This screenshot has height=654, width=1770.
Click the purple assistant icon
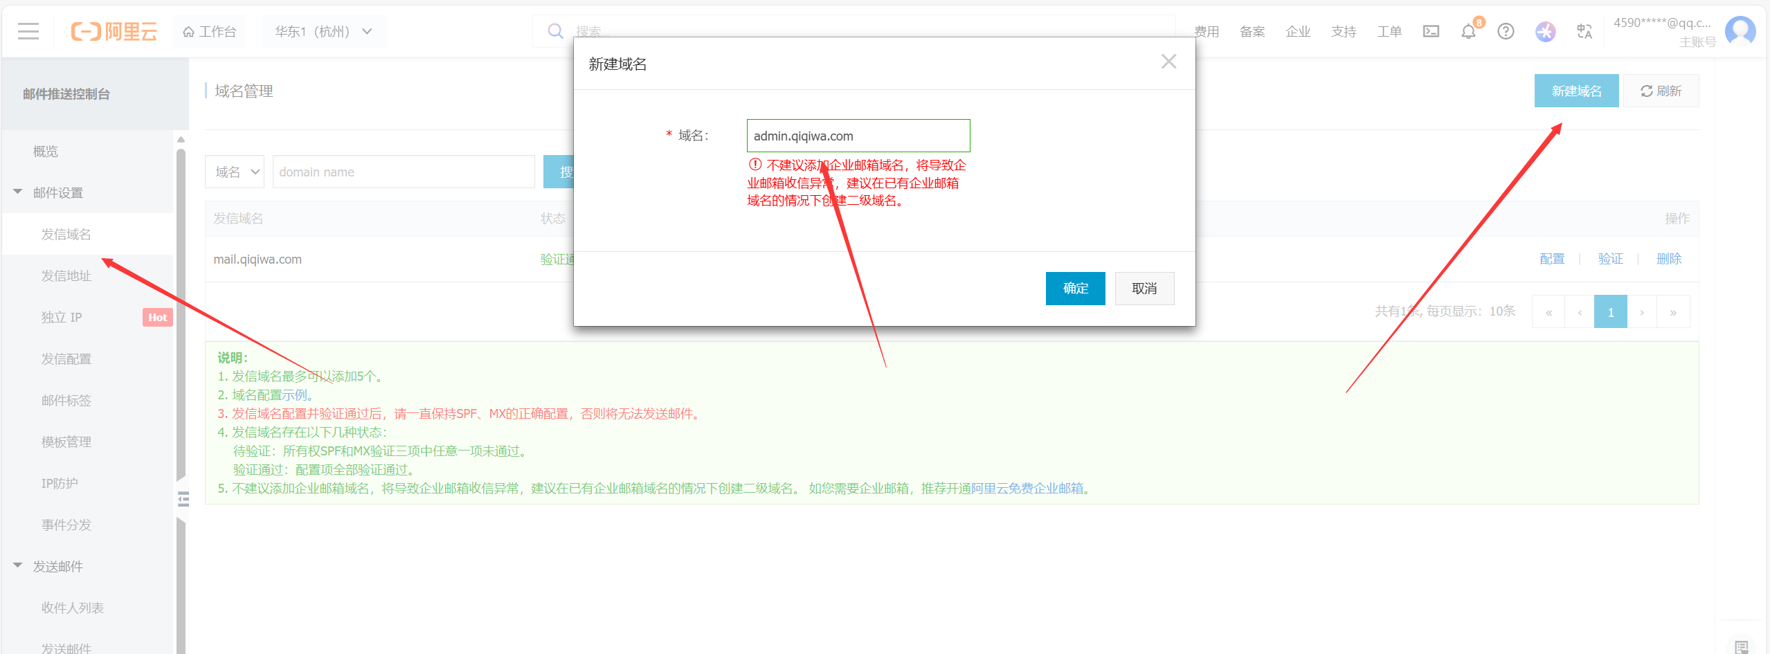pyautogui.click(x=1544, y=31)
